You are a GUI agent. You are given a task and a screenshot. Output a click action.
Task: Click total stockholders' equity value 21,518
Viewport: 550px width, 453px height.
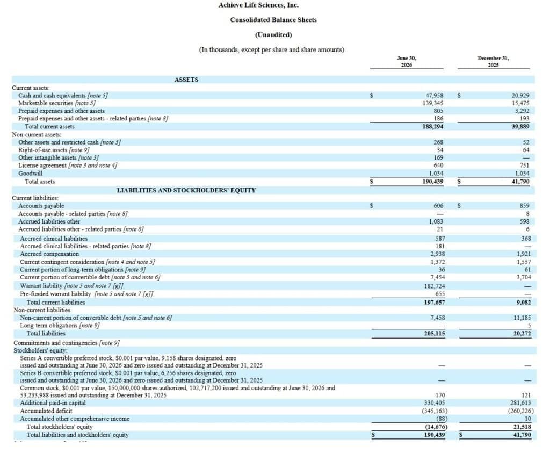coord(522,427)
